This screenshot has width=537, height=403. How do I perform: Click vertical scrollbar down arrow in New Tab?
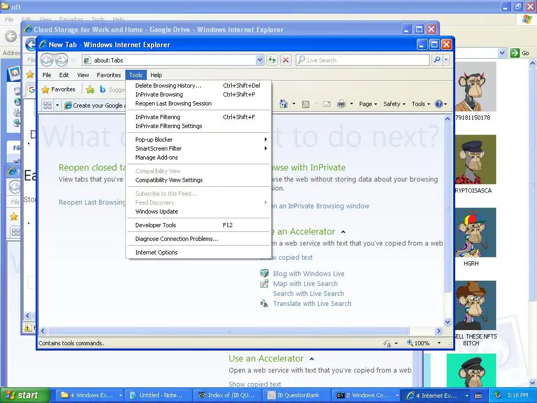(x=447, y=322)
